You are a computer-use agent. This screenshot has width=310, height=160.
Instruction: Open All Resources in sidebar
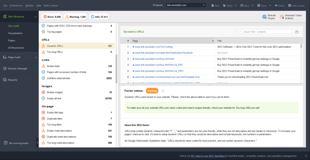coord(16,48)
